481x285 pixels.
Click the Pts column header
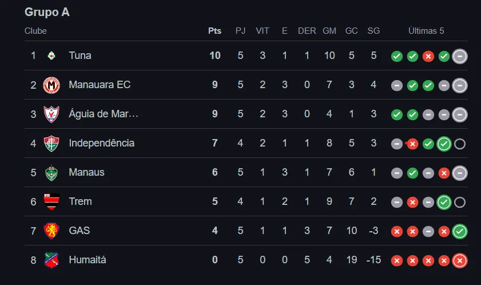coord(214,31)
